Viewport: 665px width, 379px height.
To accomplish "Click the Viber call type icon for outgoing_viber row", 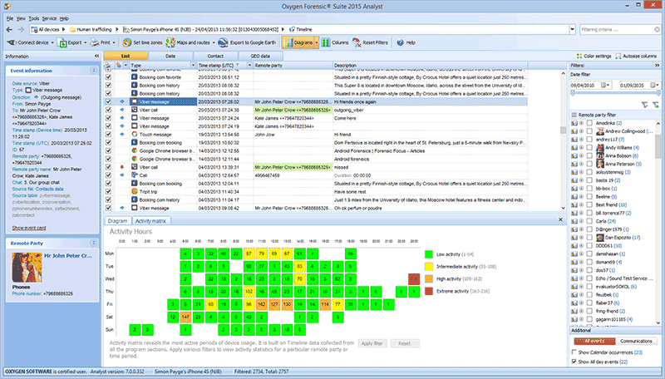I will pyautogui.click(x=135, y=110).
